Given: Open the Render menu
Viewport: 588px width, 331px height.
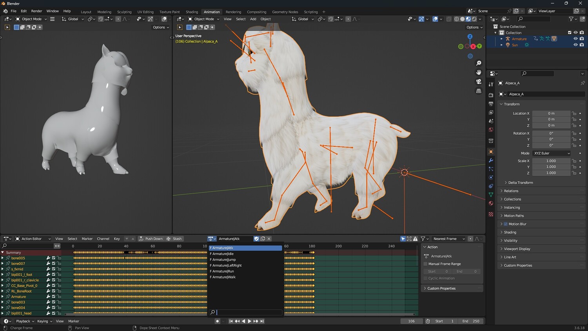Looking at the screenshot, I should coord(36,11).
